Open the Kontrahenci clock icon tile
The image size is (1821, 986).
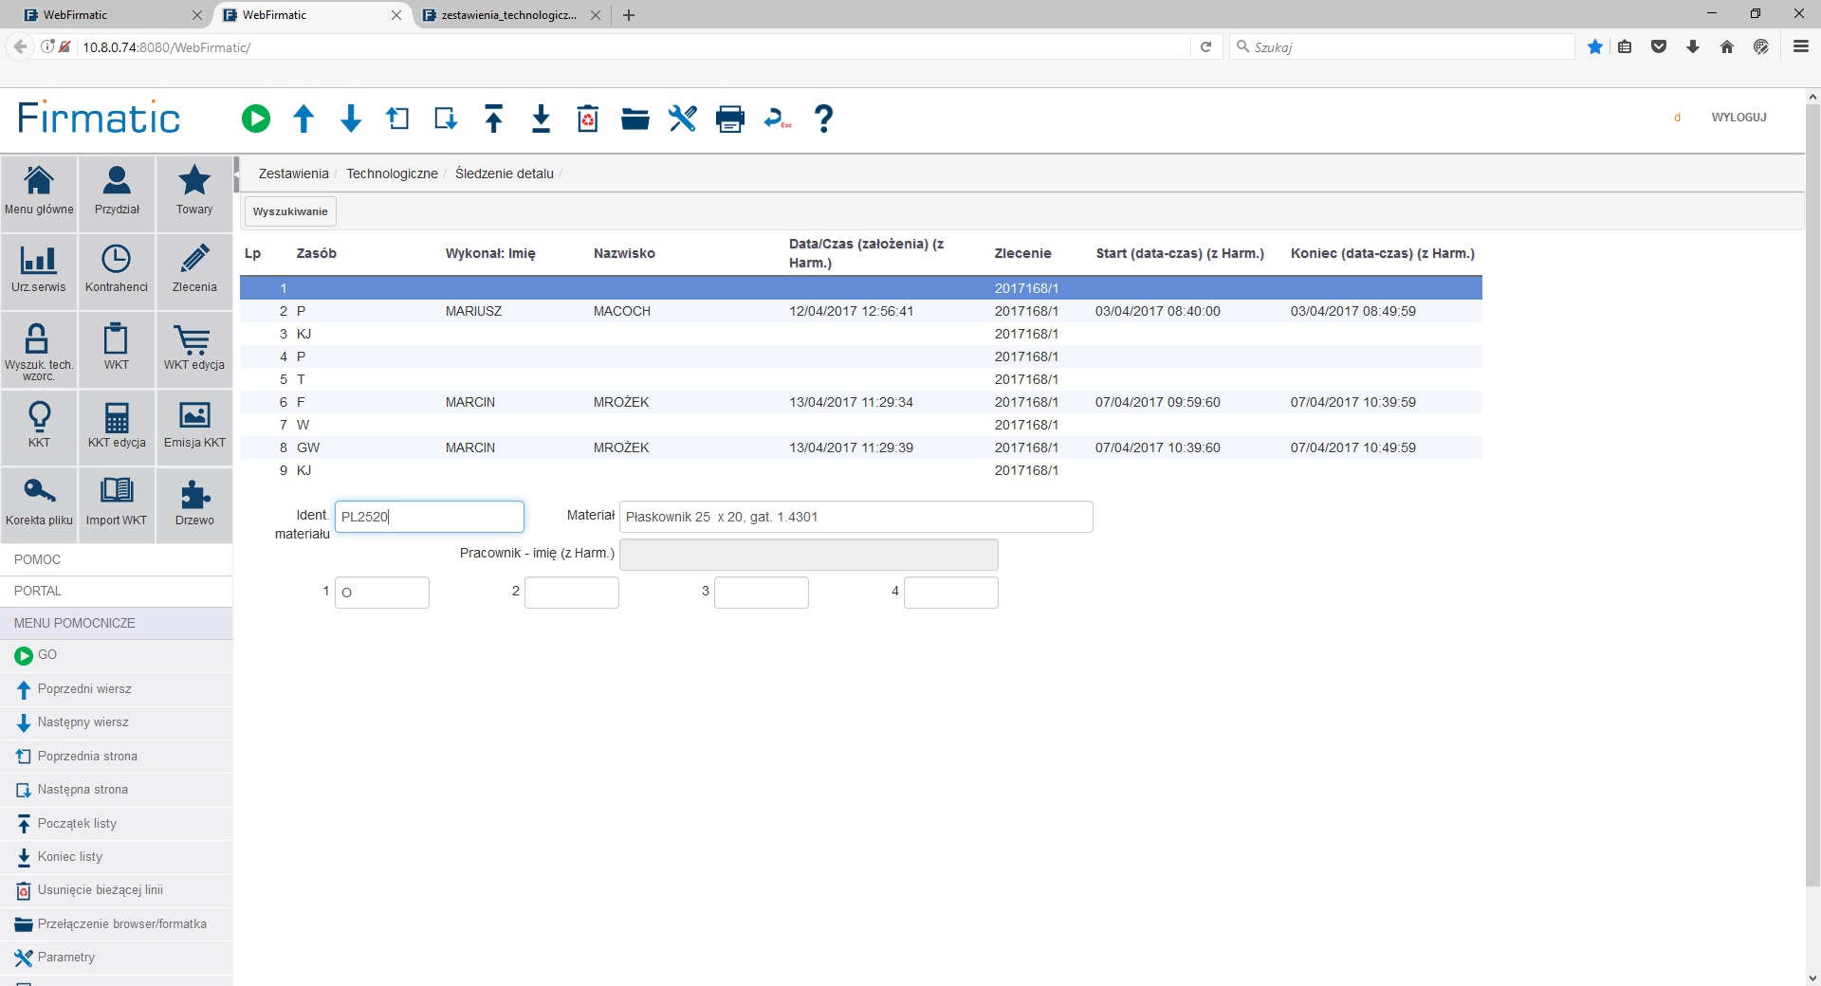click(x=117, y=270)
